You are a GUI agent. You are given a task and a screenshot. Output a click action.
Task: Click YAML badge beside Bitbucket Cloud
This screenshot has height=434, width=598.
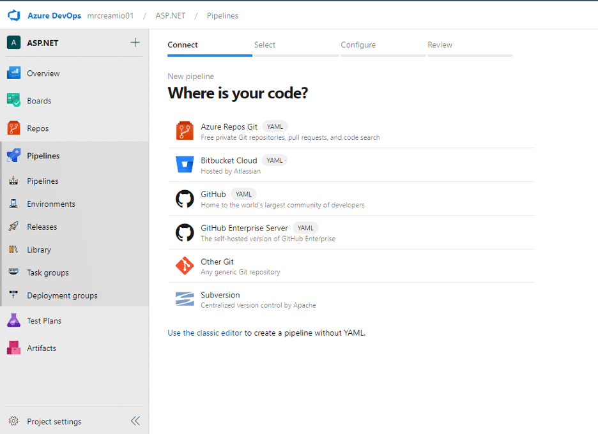(x=275, y=160)
